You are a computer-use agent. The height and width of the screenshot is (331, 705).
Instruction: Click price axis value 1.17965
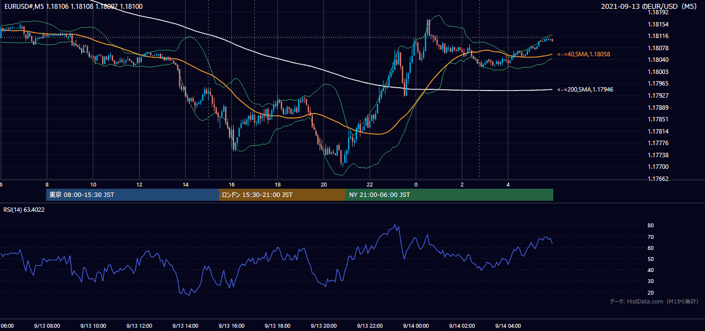(659, 83)
